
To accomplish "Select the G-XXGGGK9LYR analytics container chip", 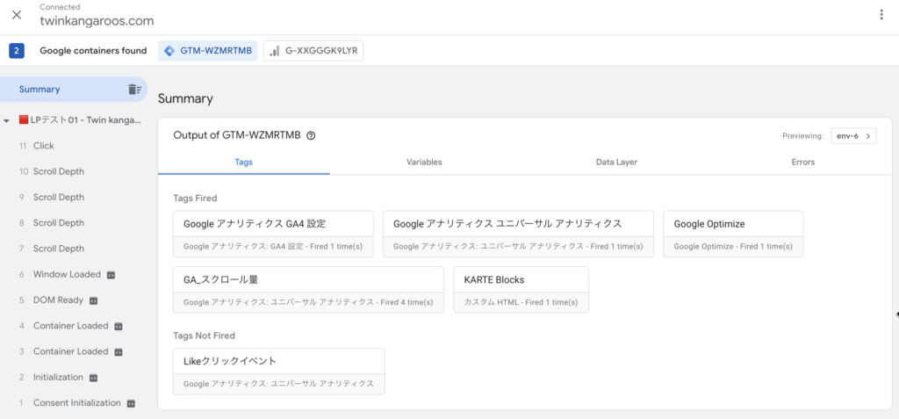I will [x=313, y=51].
